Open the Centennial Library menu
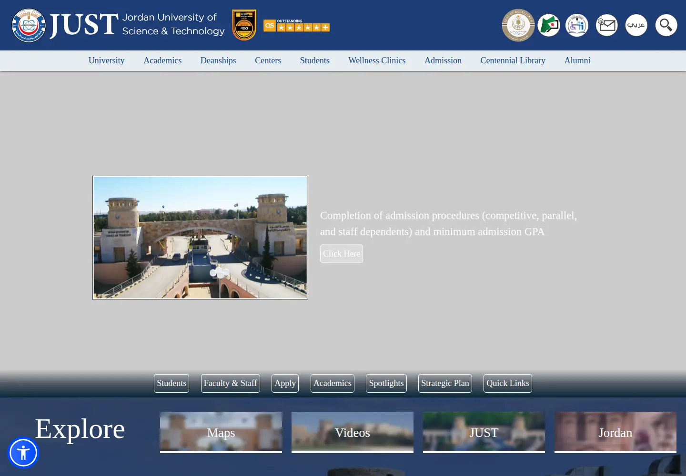Image resolution: width=686 pixels, height=476 pixels. [x=513, y=60]
